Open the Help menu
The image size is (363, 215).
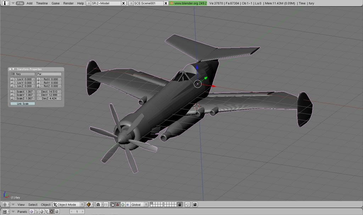(x=80, y=3)
